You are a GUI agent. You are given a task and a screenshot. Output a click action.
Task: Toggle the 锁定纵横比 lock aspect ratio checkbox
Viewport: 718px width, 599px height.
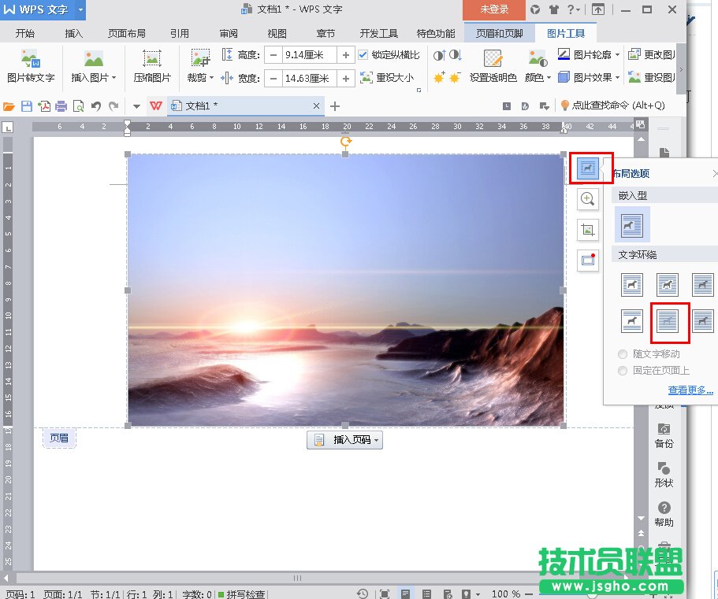[x=363, y=55]
